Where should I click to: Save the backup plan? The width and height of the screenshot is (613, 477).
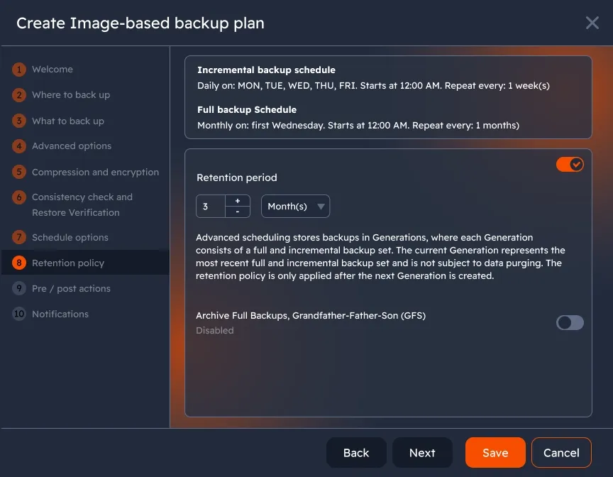click(x=495, y=452)
